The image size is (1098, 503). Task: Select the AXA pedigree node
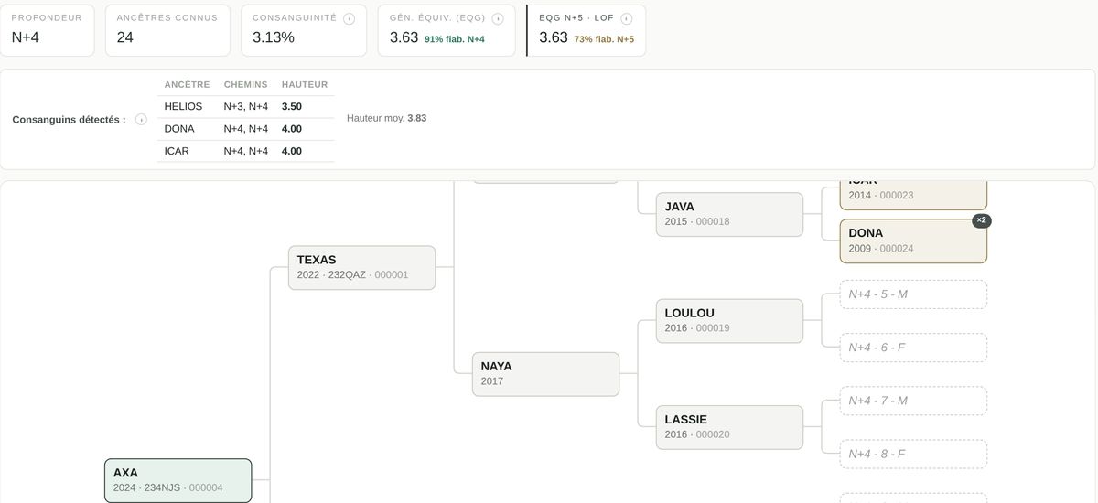[178, 480]
